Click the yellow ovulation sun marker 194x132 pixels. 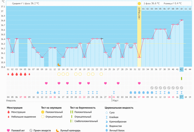(x=139, y=4)
